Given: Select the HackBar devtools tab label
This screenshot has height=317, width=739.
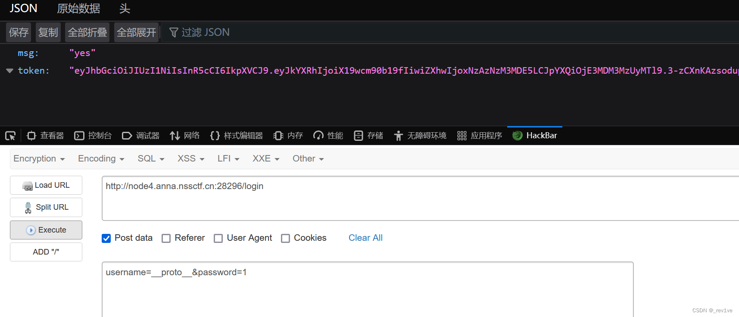Looking at the screenshot, I should [x=542, y=136].
